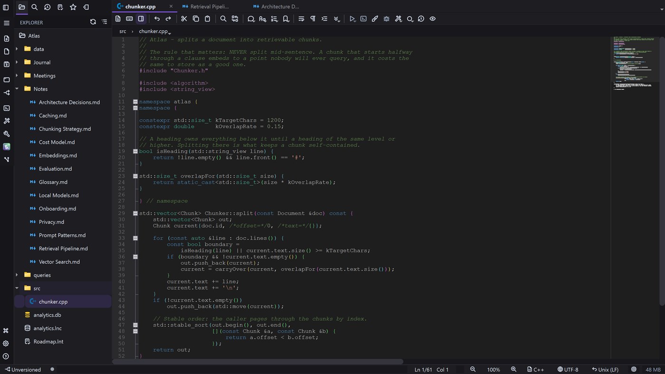Run the current file with play button
This screenshot has height=374, width=665.
point(352,19)
